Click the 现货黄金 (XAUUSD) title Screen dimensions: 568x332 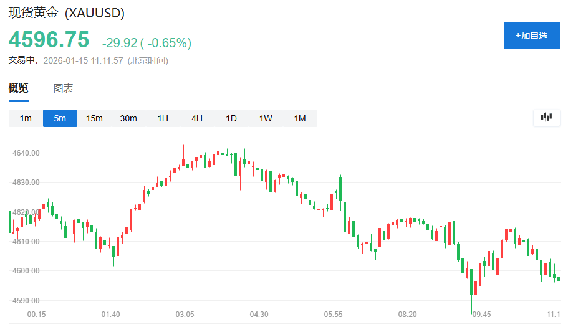[x=66, y=13]
